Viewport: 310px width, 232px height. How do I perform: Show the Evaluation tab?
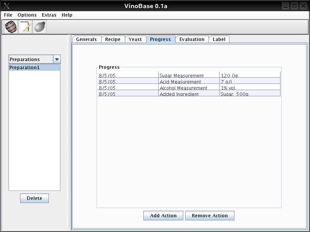pos(192,39)
